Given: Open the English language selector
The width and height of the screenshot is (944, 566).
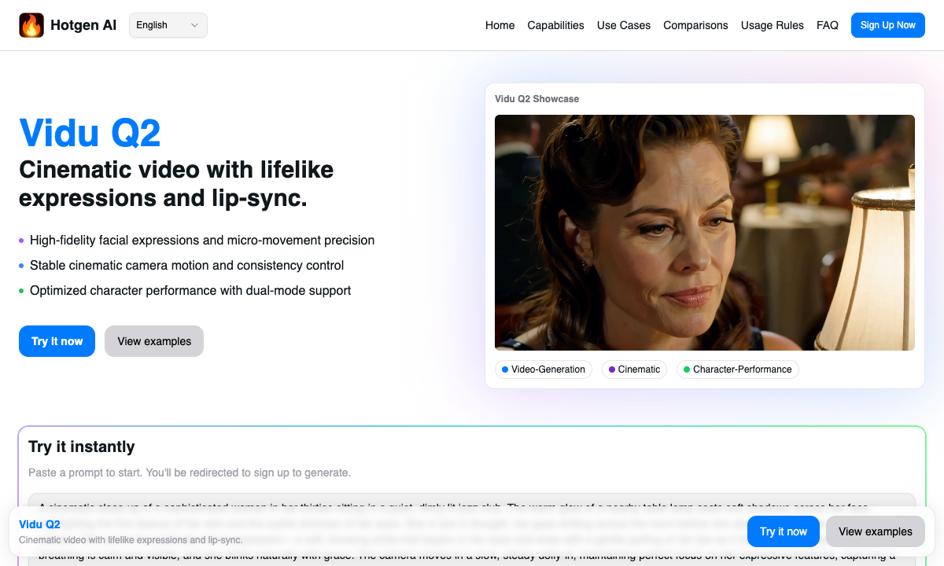Looking at the screenshot, I should [x=168, y=24].
